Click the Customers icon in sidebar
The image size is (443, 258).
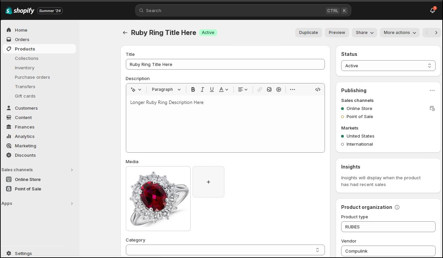coord(9,108)
